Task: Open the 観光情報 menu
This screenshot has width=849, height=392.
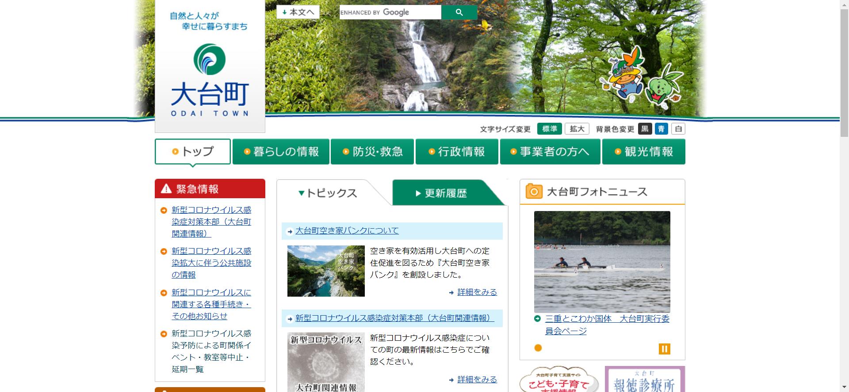Action: point(644,151)
